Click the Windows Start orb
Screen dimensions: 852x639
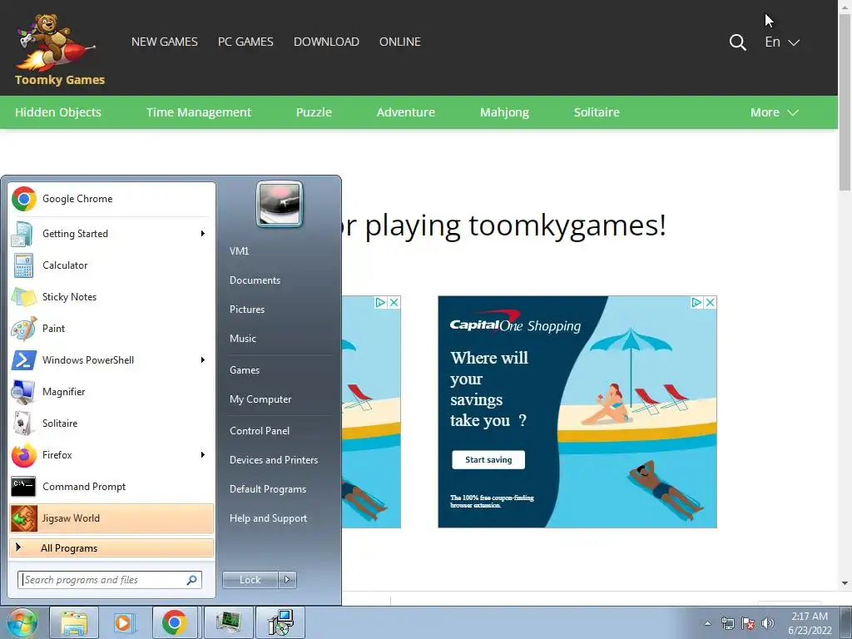(22, 622)
